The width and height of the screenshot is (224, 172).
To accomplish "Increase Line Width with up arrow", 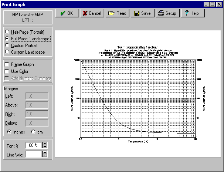I will (x=45, y=152).
